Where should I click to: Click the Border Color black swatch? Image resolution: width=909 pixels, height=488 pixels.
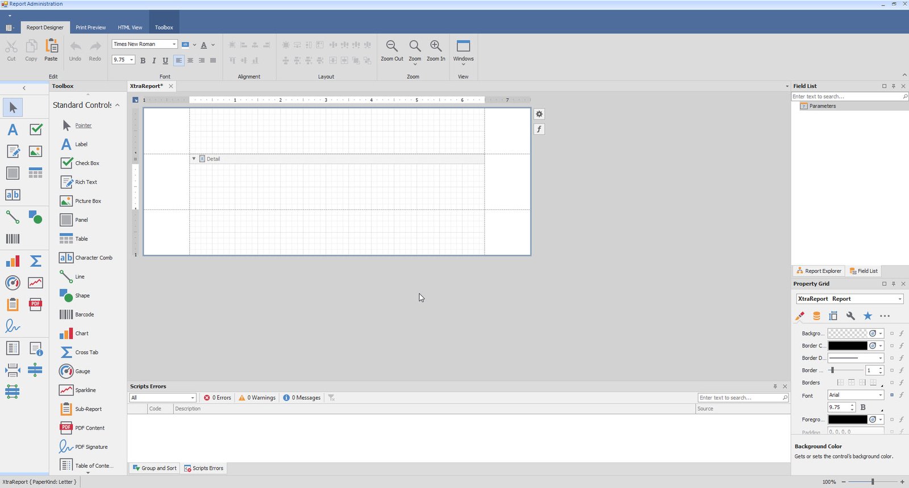point(847,346)
